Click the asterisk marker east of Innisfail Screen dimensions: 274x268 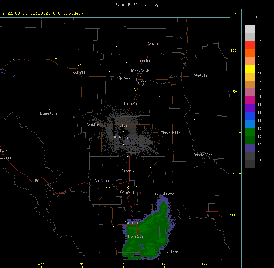click(160, 97)
